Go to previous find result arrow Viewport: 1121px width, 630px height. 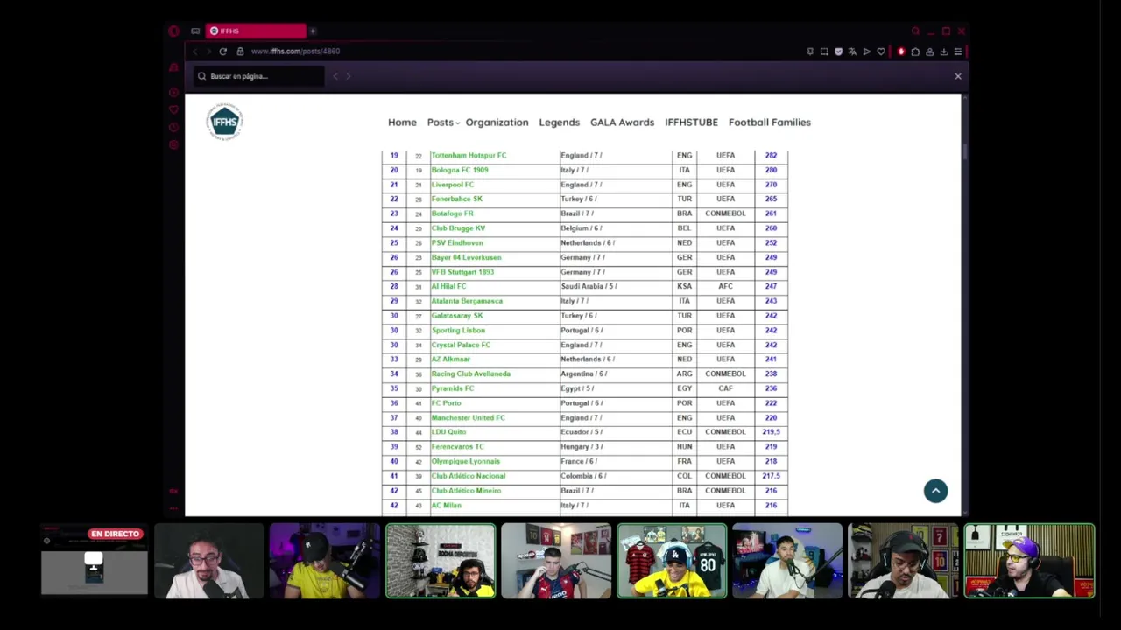click(335, 76)
